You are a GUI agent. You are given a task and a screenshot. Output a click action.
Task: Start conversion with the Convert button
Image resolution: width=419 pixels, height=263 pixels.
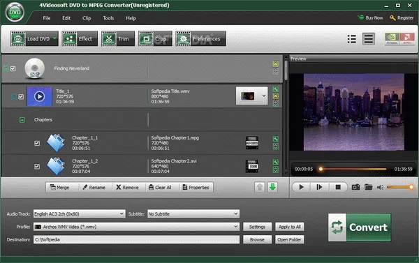pyautogui.click(x=360, y=227)
